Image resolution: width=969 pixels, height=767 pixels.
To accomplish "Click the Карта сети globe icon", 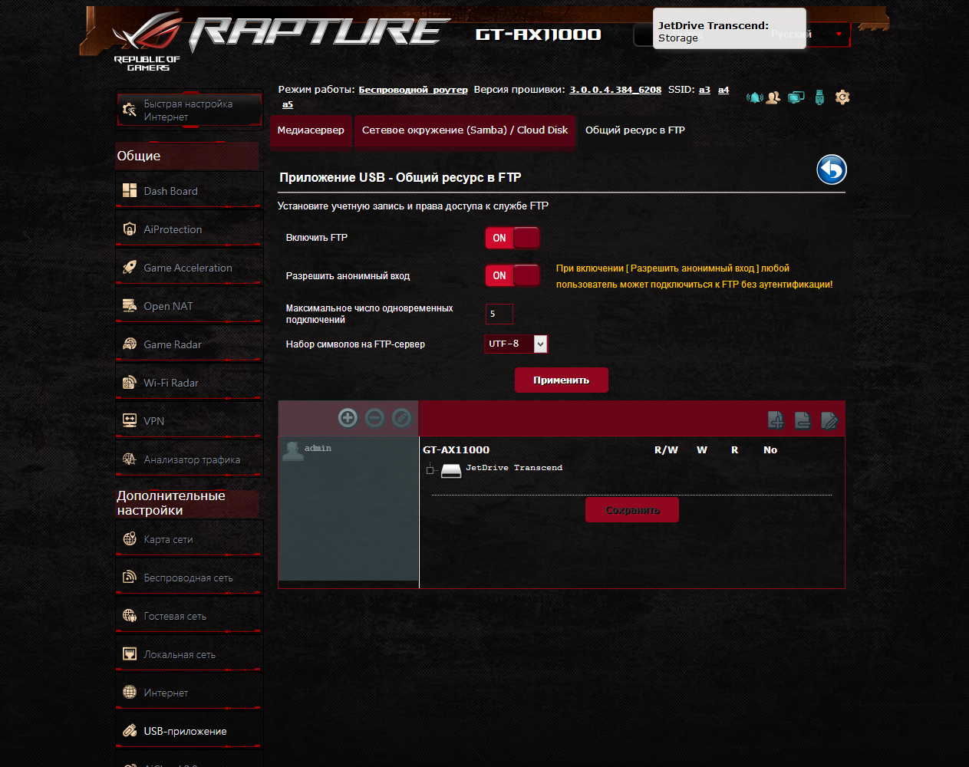I will tap(130, 539).
